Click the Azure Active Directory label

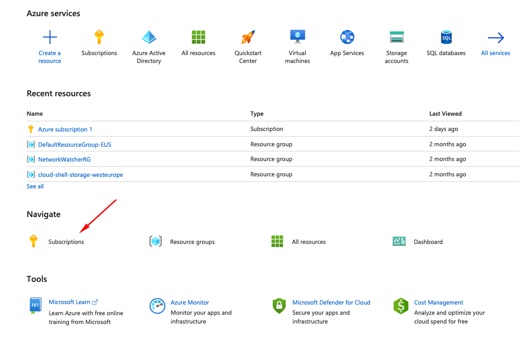149,57
